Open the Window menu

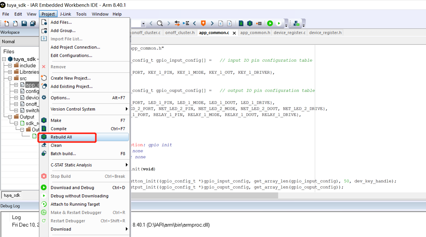[x=100, y=14]
